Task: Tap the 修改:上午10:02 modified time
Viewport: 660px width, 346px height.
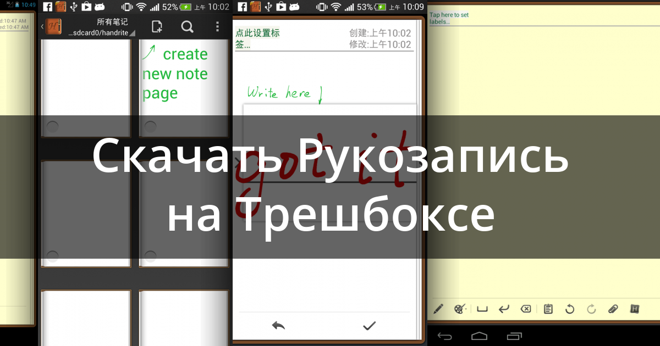Action: click(x=380, y=44)
